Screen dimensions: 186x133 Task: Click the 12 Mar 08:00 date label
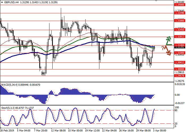point(58,131)
